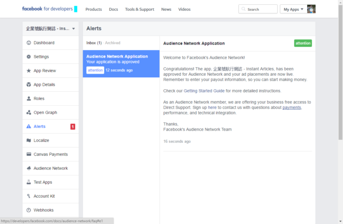Select the Inbox (1) tab
Viewport: 343px width, 224px height.
click(x=94, y=43)
